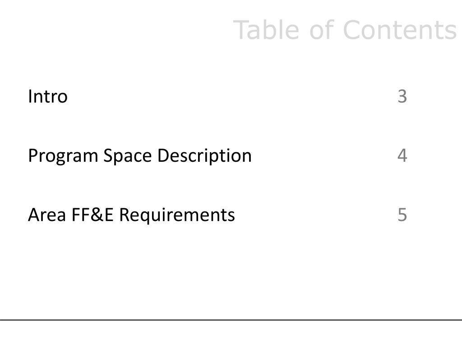Click the word "Table" in the heading
The image size is (462, 347).
pyautogui.click(x=266, y=29)
